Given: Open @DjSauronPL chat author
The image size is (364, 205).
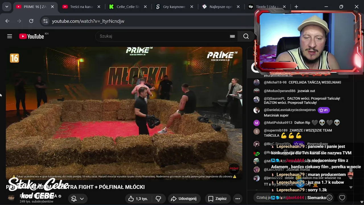Looking at the screenshot, I should [x=274, y=98].
